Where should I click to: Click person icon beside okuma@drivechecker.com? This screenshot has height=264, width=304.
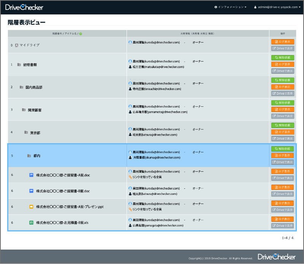pos(130,158)
